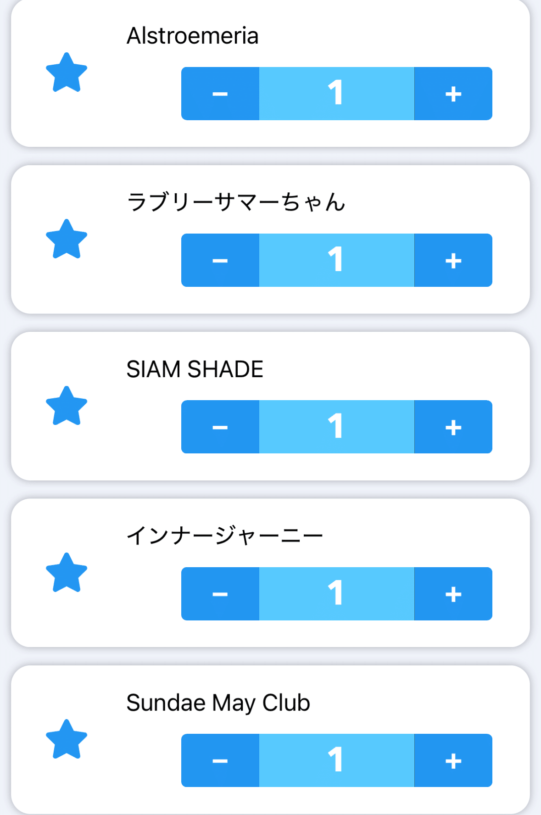Open the SIAM SHADE artist entry
541x815 pixels.
195,369
